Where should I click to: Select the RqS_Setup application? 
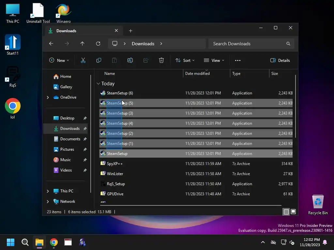(196, 184)
